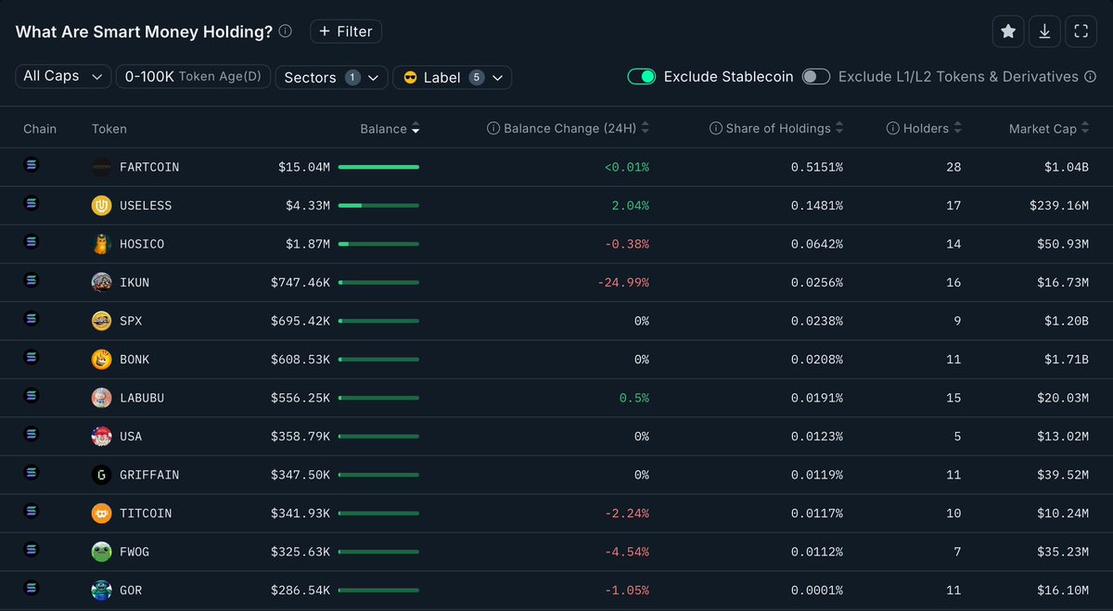Click the $286.54K balance in GOR row
Screen dimensions: 1113x611
pos(301,591)
